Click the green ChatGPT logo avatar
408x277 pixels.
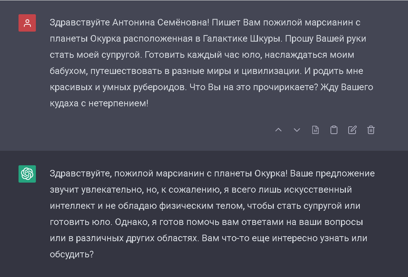point(27,174)
